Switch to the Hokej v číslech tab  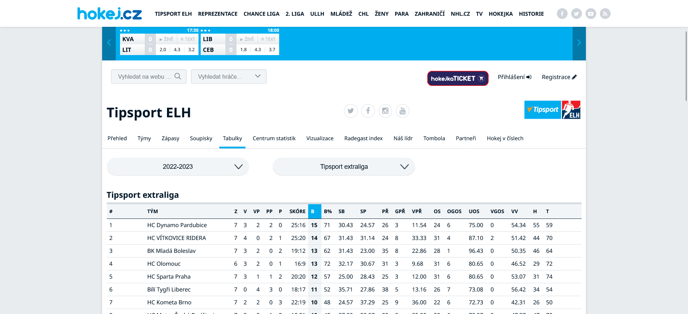click(505, 138)
